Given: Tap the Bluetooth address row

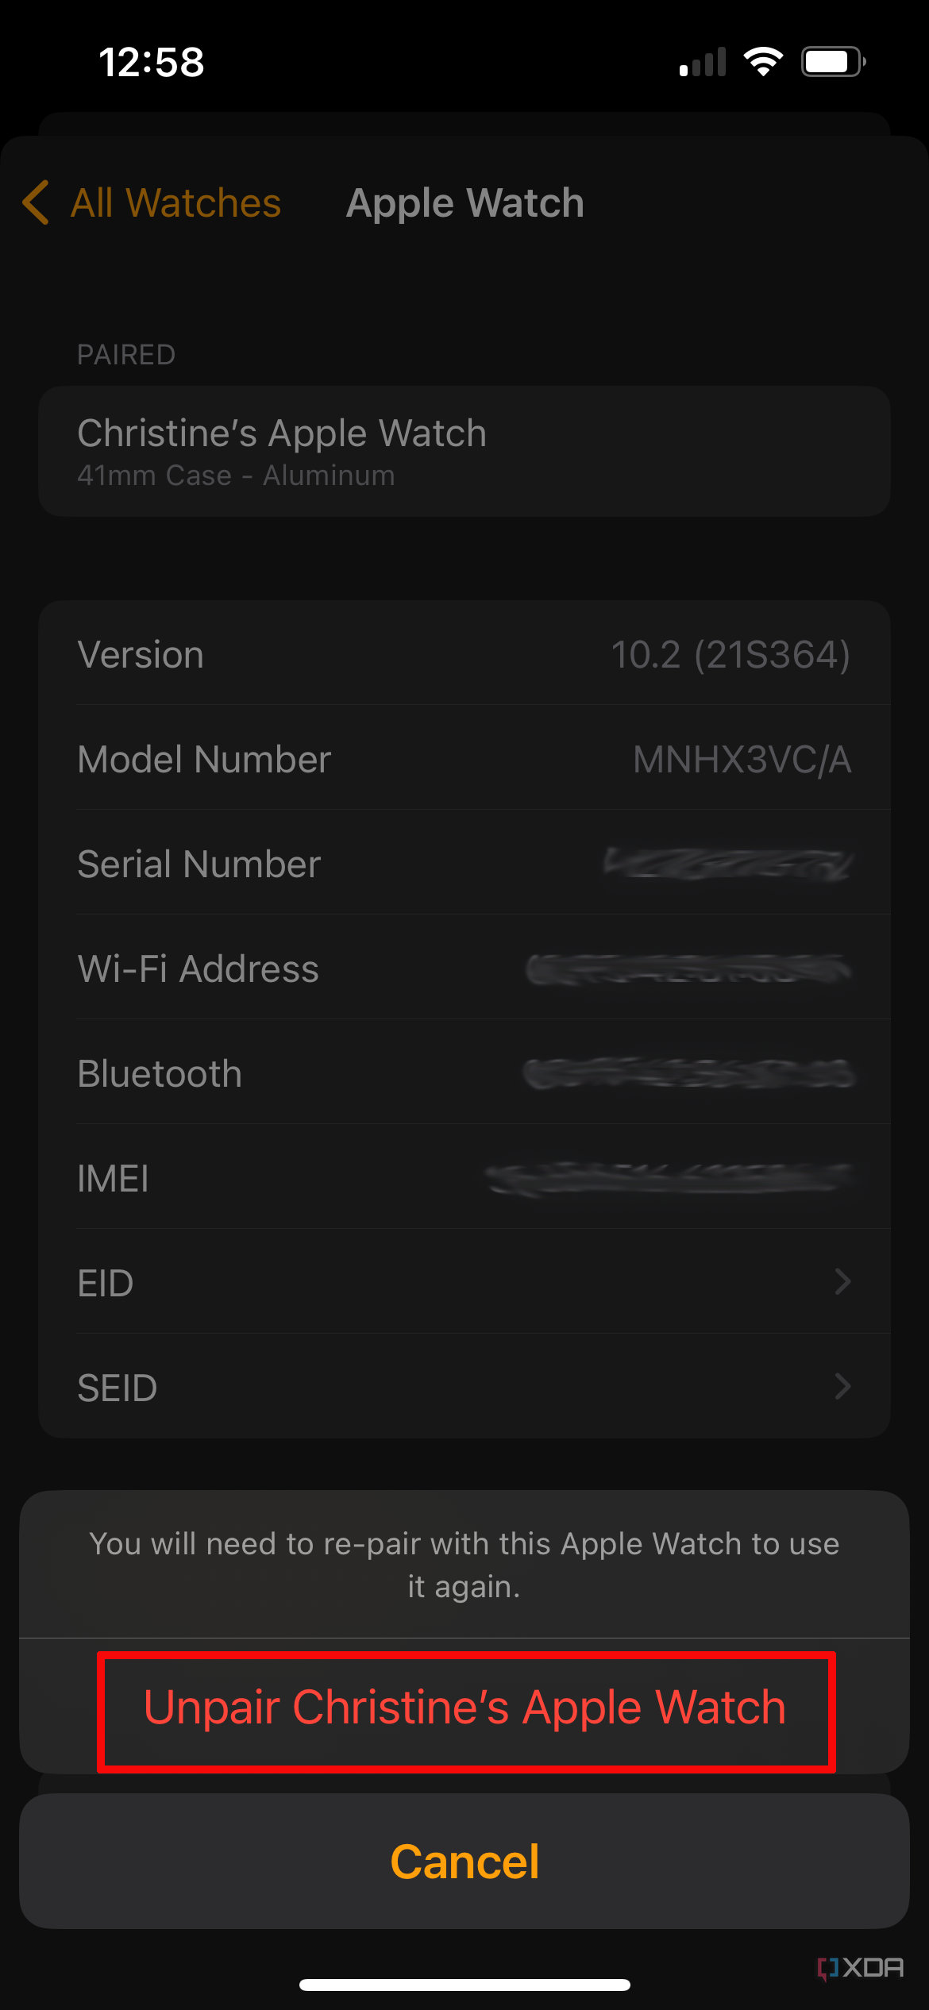Looking at the screenshot, I should [x=464, y=1073].
